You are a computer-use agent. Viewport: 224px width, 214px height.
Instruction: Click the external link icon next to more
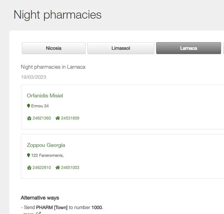38,213
